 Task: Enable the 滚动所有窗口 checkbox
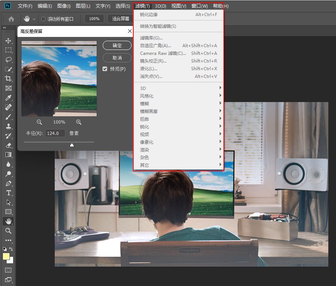click(x=43, y=19)
